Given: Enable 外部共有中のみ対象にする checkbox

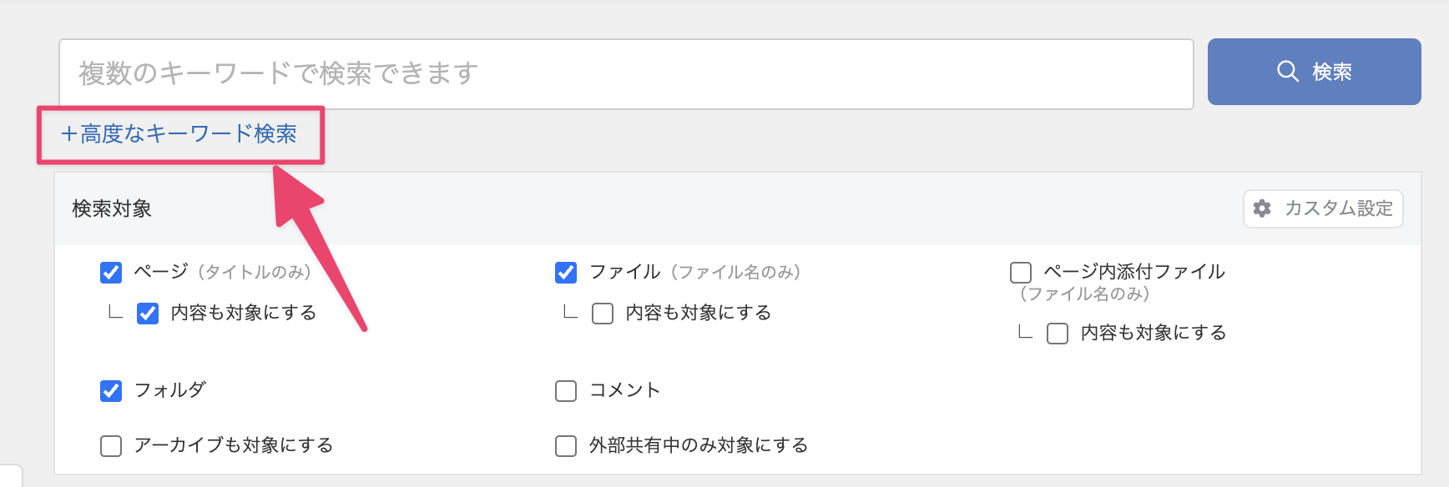Looking at the screenshot, I should [566, 446].
